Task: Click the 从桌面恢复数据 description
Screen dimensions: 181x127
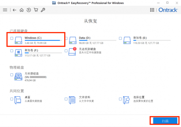Action: 33,101
